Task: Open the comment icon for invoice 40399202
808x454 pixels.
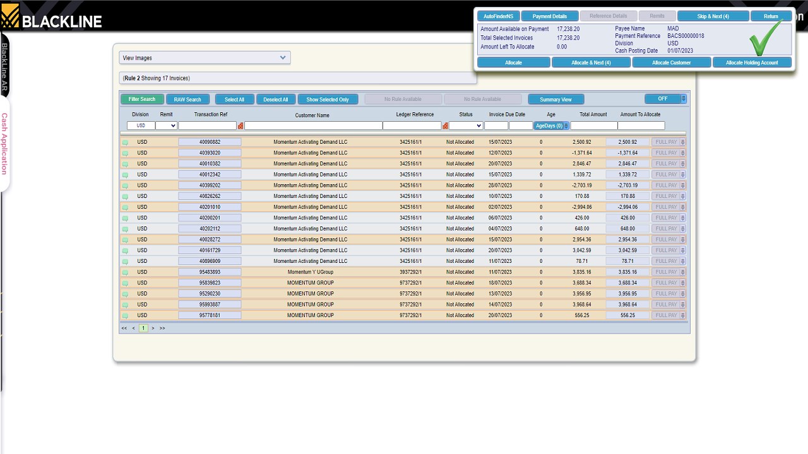Action: [x=125, y=185]
